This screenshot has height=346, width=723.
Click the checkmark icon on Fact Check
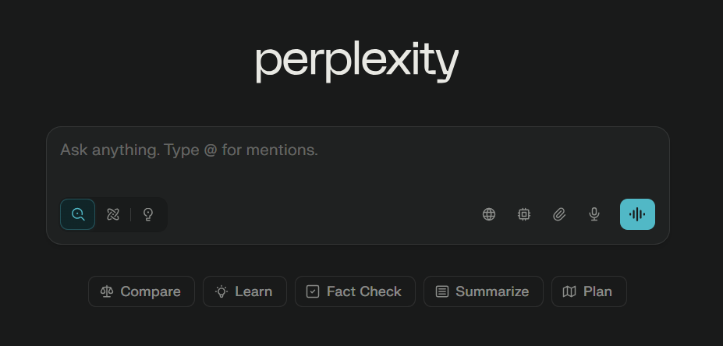313,291
